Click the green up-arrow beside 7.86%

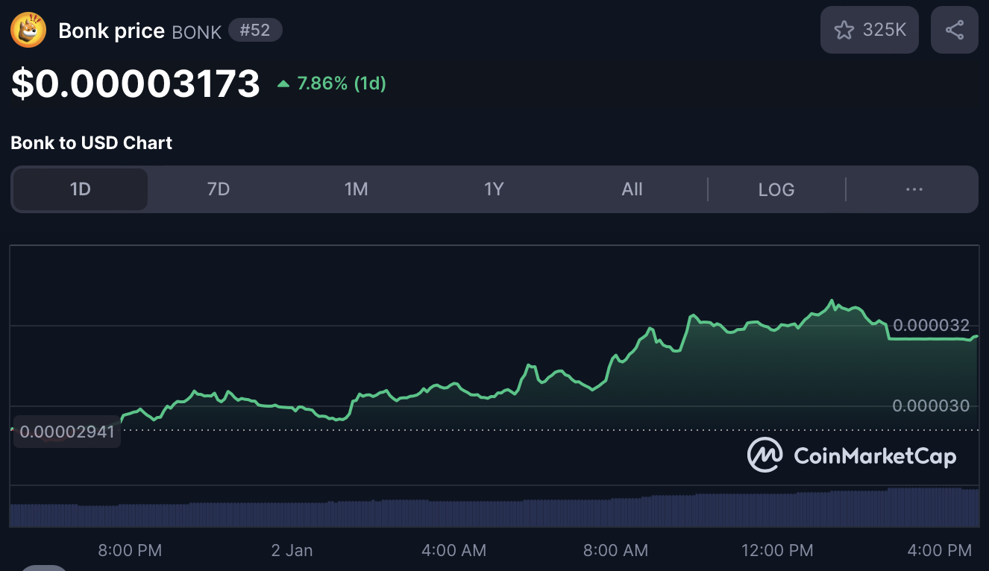point(283,84)
